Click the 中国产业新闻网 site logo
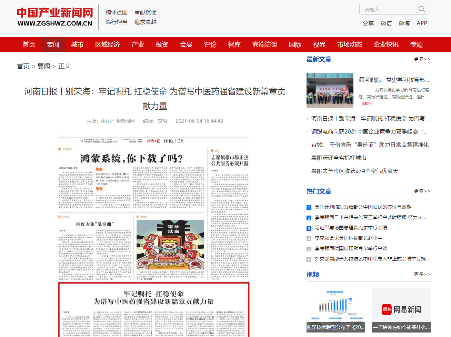Image resolution: width=451 pixels, height=337 pixels. 55,17
